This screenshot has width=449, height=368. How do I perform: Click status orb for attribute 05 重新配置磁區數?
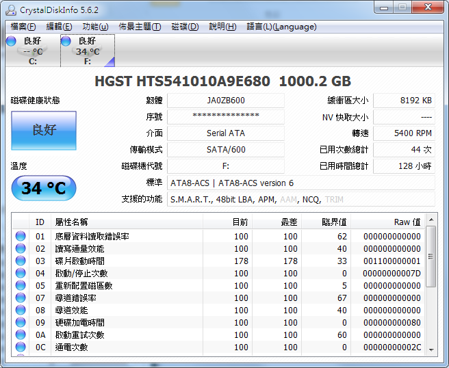(x=21, y=286)
